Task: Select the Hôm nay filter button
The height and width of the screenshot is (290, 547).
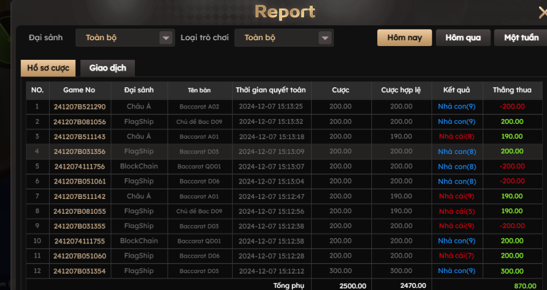Action: tap(404, 38)
